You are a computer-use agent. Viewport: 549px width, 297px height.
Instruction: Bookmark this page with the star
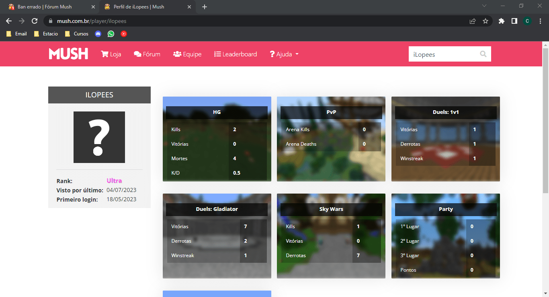[x=485, y=21]
